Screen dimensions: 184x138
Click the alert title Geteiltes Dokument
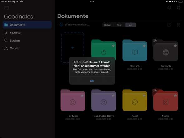click(92, 64)
